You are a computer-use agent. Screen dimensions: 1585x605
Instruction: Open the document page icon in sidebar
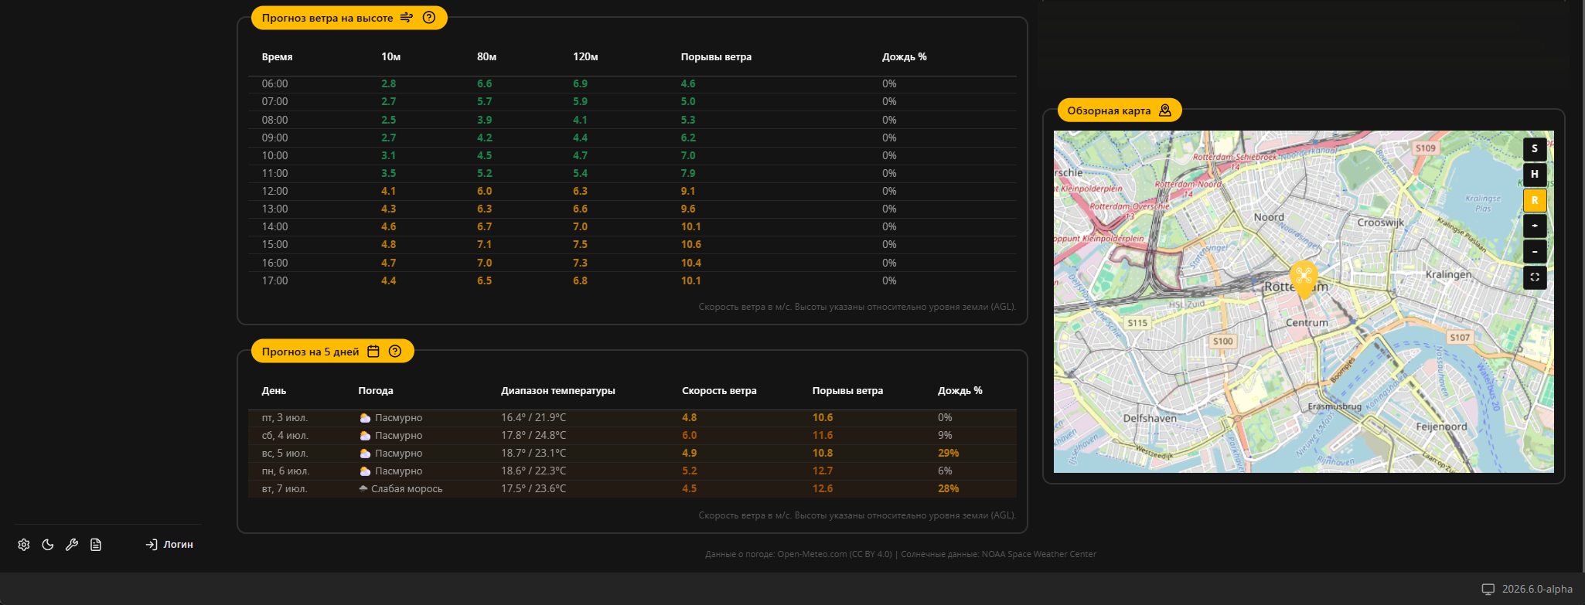click(96, 545)
